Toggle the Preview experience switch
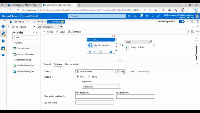Image resolution: width=200 pixels, height=113 pixels. coord(182,22)
